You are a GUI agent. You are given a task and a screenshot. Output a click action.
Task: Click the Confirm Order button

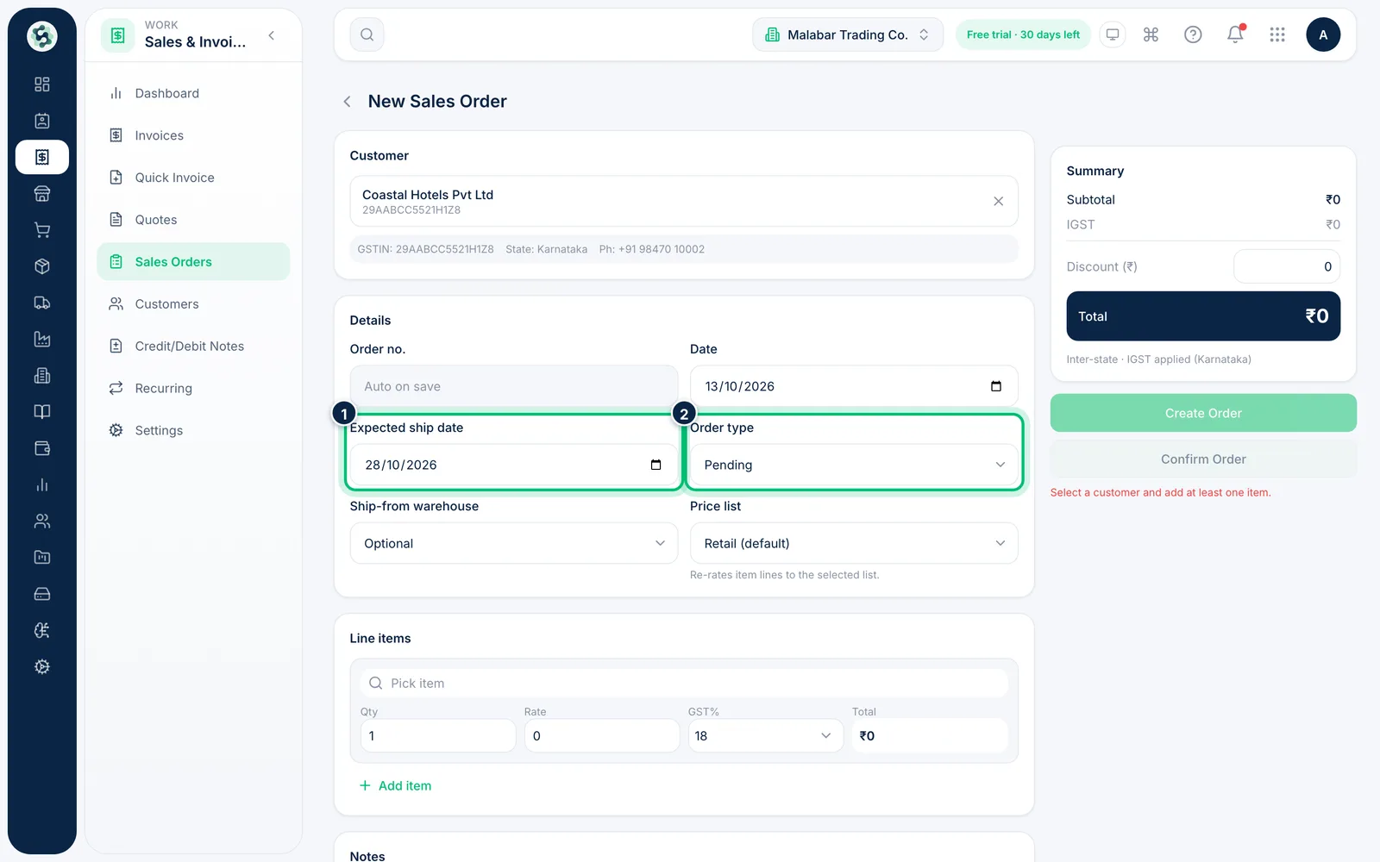(x=1203, y=459)
